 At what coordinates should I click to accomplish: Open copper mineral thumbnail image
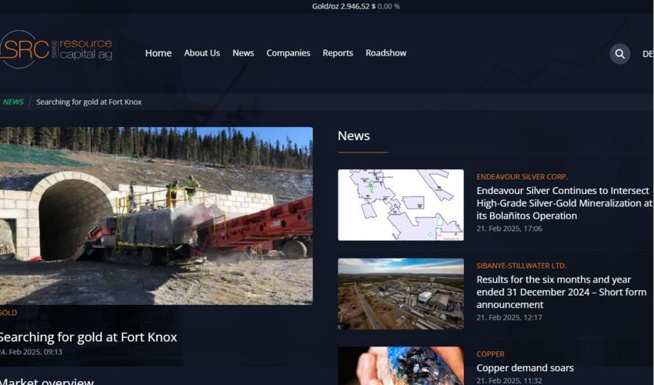400,366
